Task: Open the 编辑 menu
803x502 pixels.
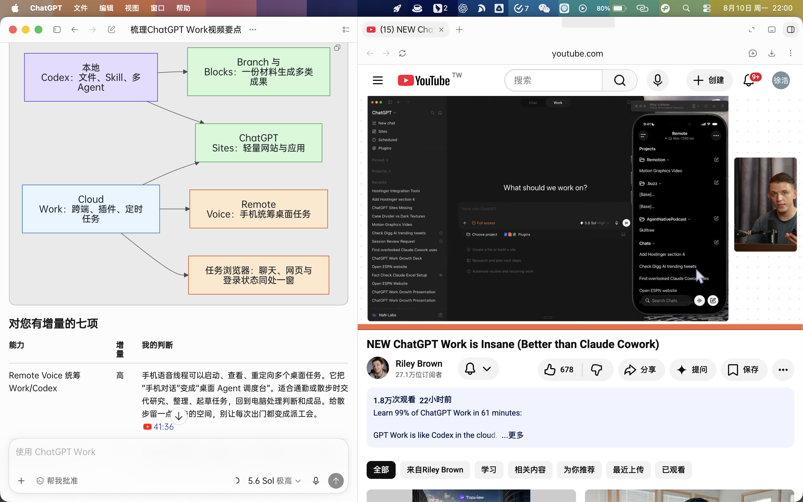Action: tap(106, 8)
